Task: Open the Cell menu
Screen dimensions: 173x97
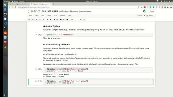Action: click(56, 16)
